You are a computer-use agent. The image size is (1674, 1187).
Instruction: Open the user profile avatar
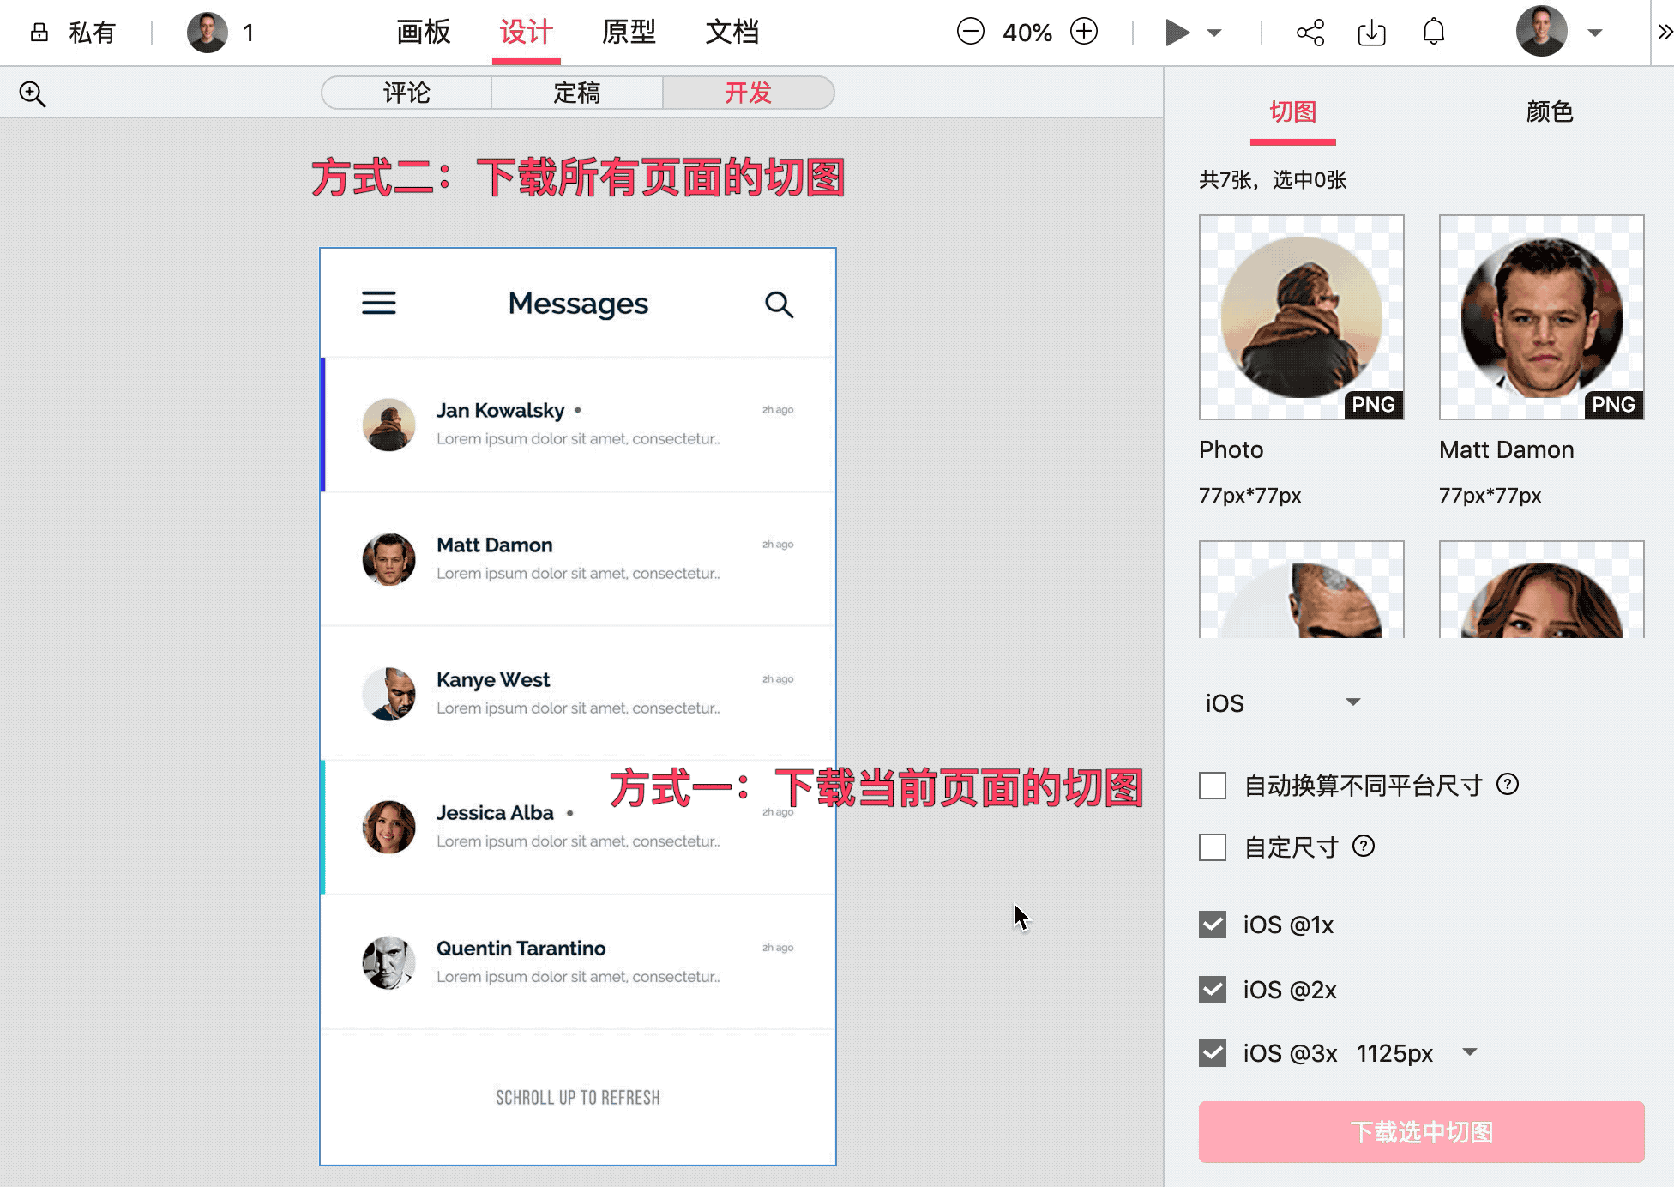click(1542, 32)
